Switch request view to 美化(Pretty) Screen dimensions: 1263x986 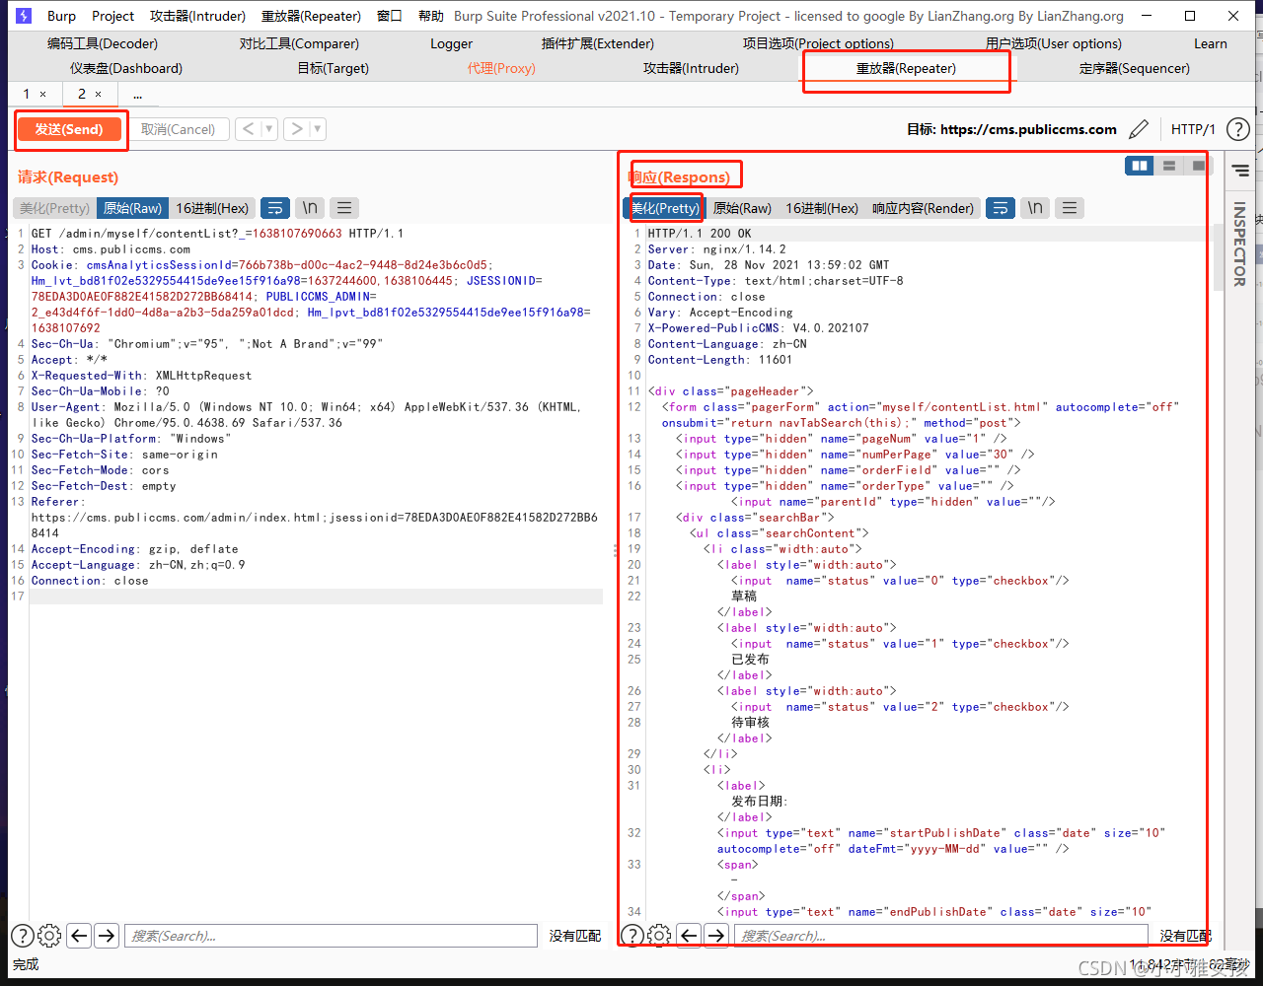click(54, 208)
